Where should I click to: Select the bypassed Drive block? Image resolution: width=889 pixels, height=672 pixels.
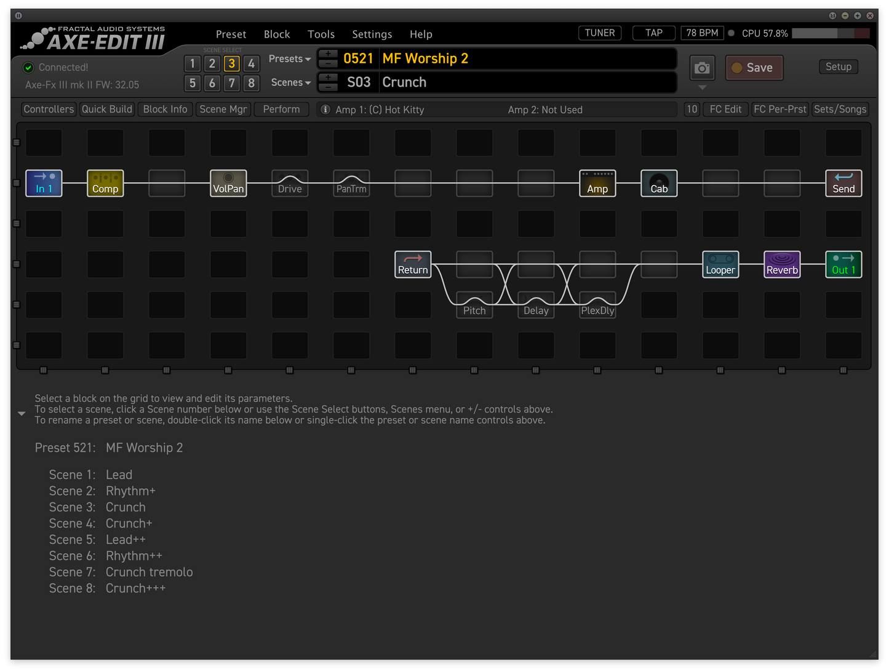pos(290,183)
